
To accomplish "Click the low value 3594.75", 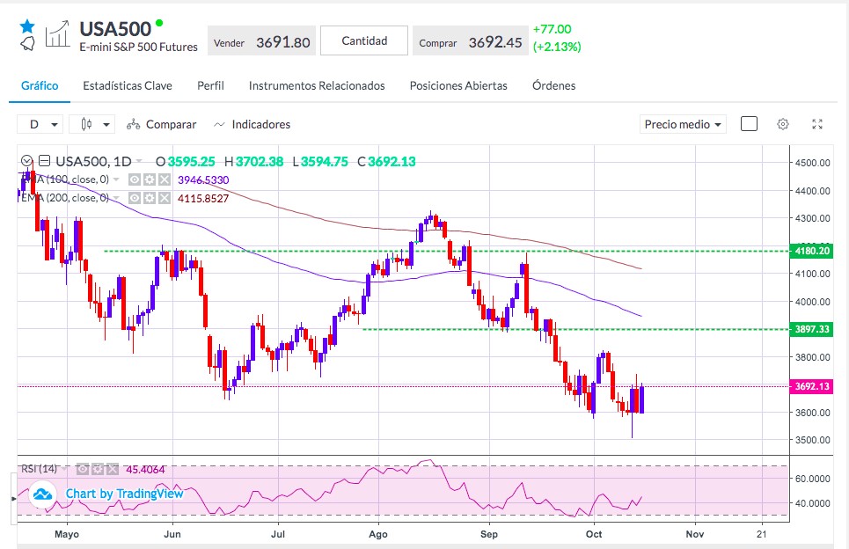I will [x=325, y=161].
